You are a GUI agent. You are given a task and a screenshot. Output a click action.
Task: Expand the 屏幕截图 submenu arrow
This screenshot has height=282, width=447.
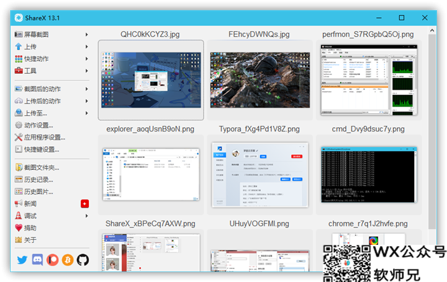(87, 35)
